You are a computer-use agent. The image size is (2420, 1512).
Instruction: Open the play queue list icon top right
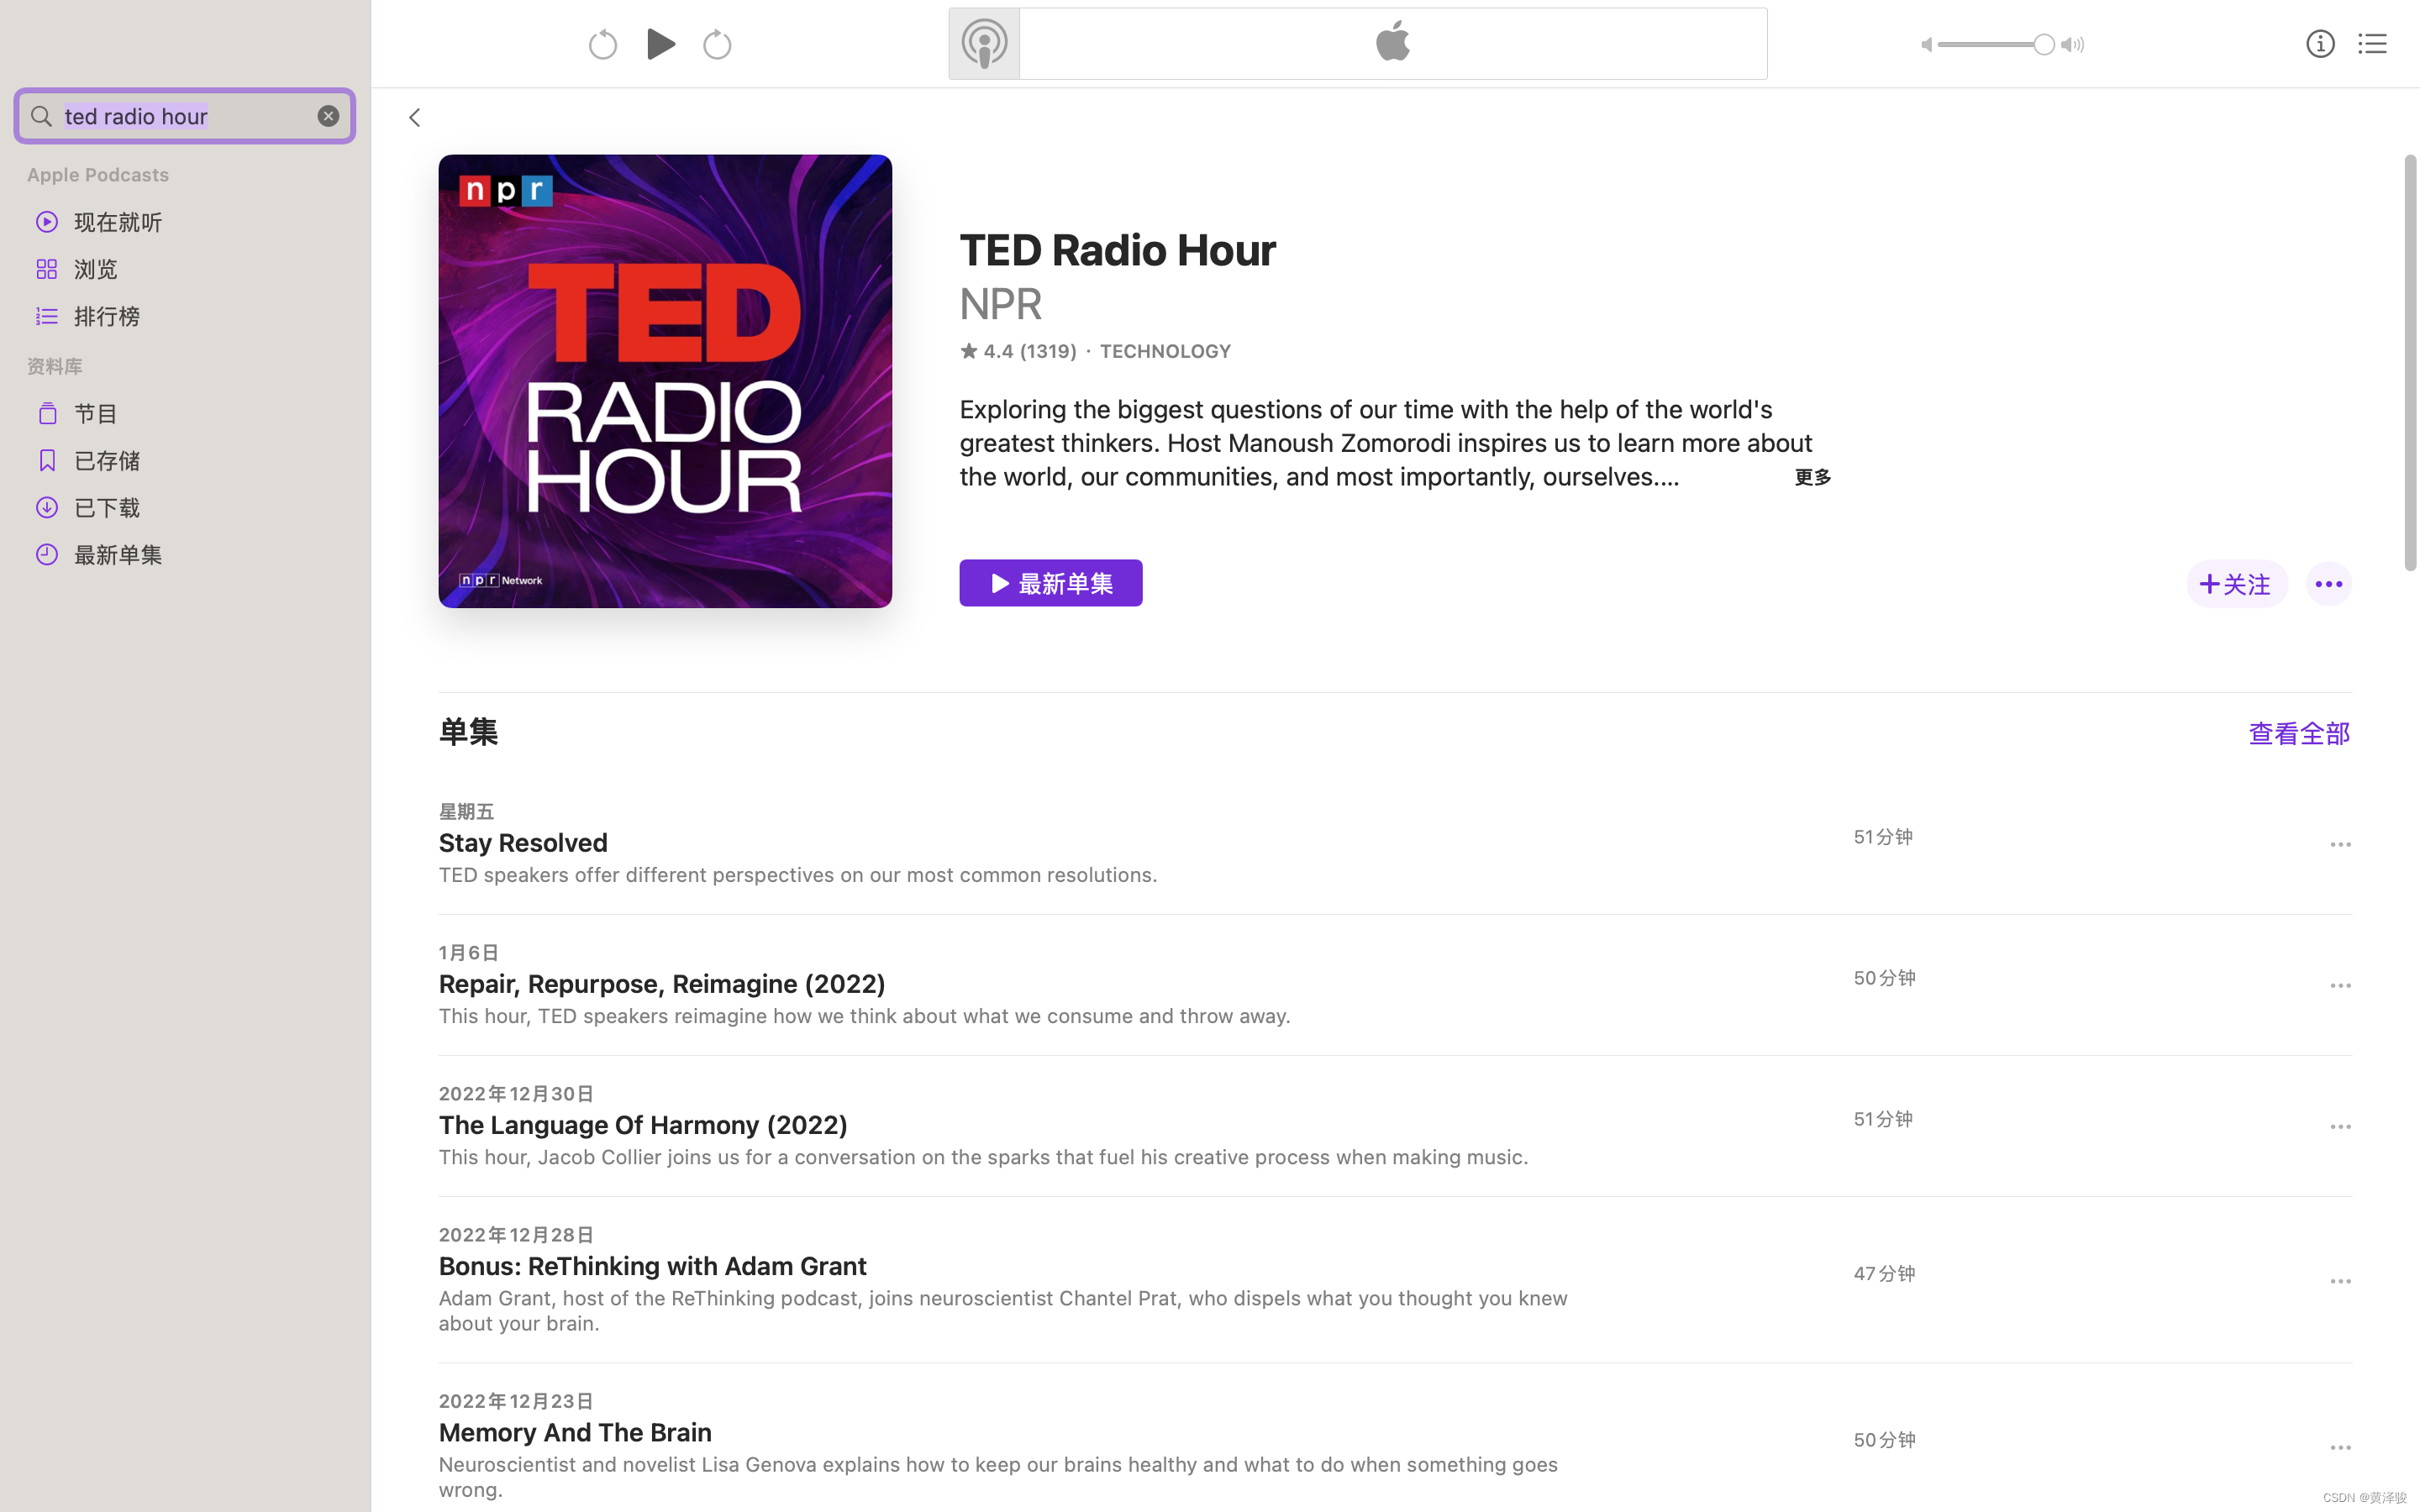click(x=2373, y=43)
